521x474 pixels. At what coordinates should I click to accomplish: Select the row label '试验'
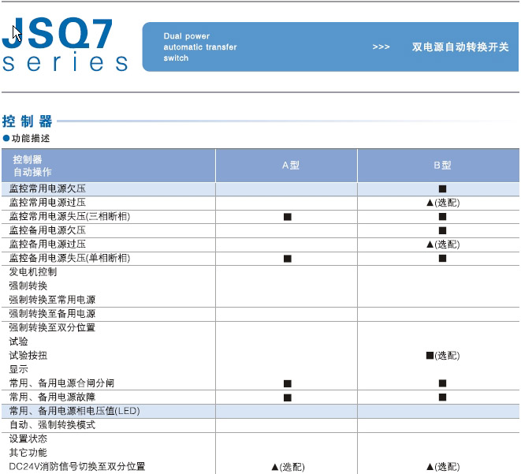click(x=19, y=342)
